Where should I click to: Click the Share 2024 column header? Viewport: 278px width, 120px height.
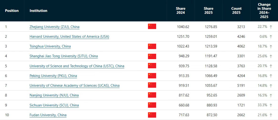[180, 10]
